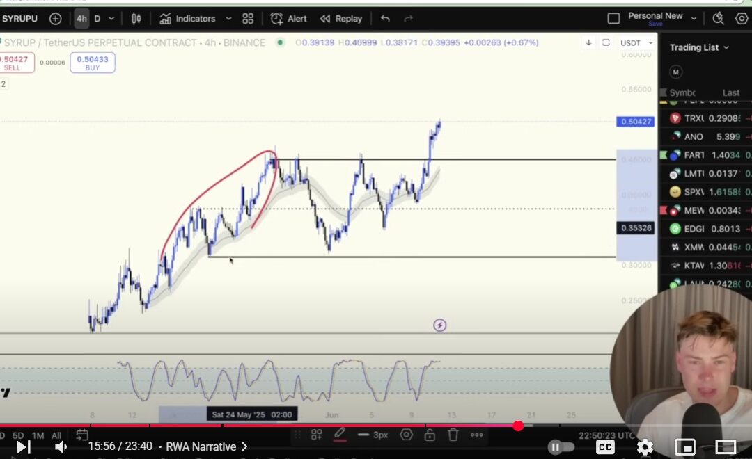
Task: Click the add symbol plus icon
Action: tap(56, 19)
